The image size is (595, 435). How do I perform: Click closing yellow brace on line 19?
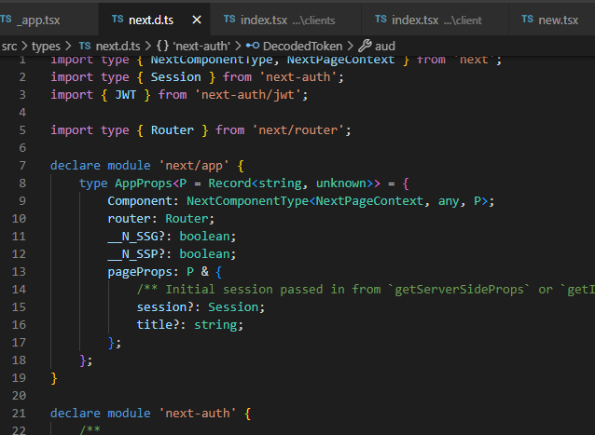54,378
